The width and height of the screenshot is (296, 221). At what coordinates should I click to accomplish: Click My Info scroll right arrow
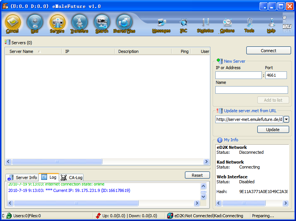click(285, 203)
